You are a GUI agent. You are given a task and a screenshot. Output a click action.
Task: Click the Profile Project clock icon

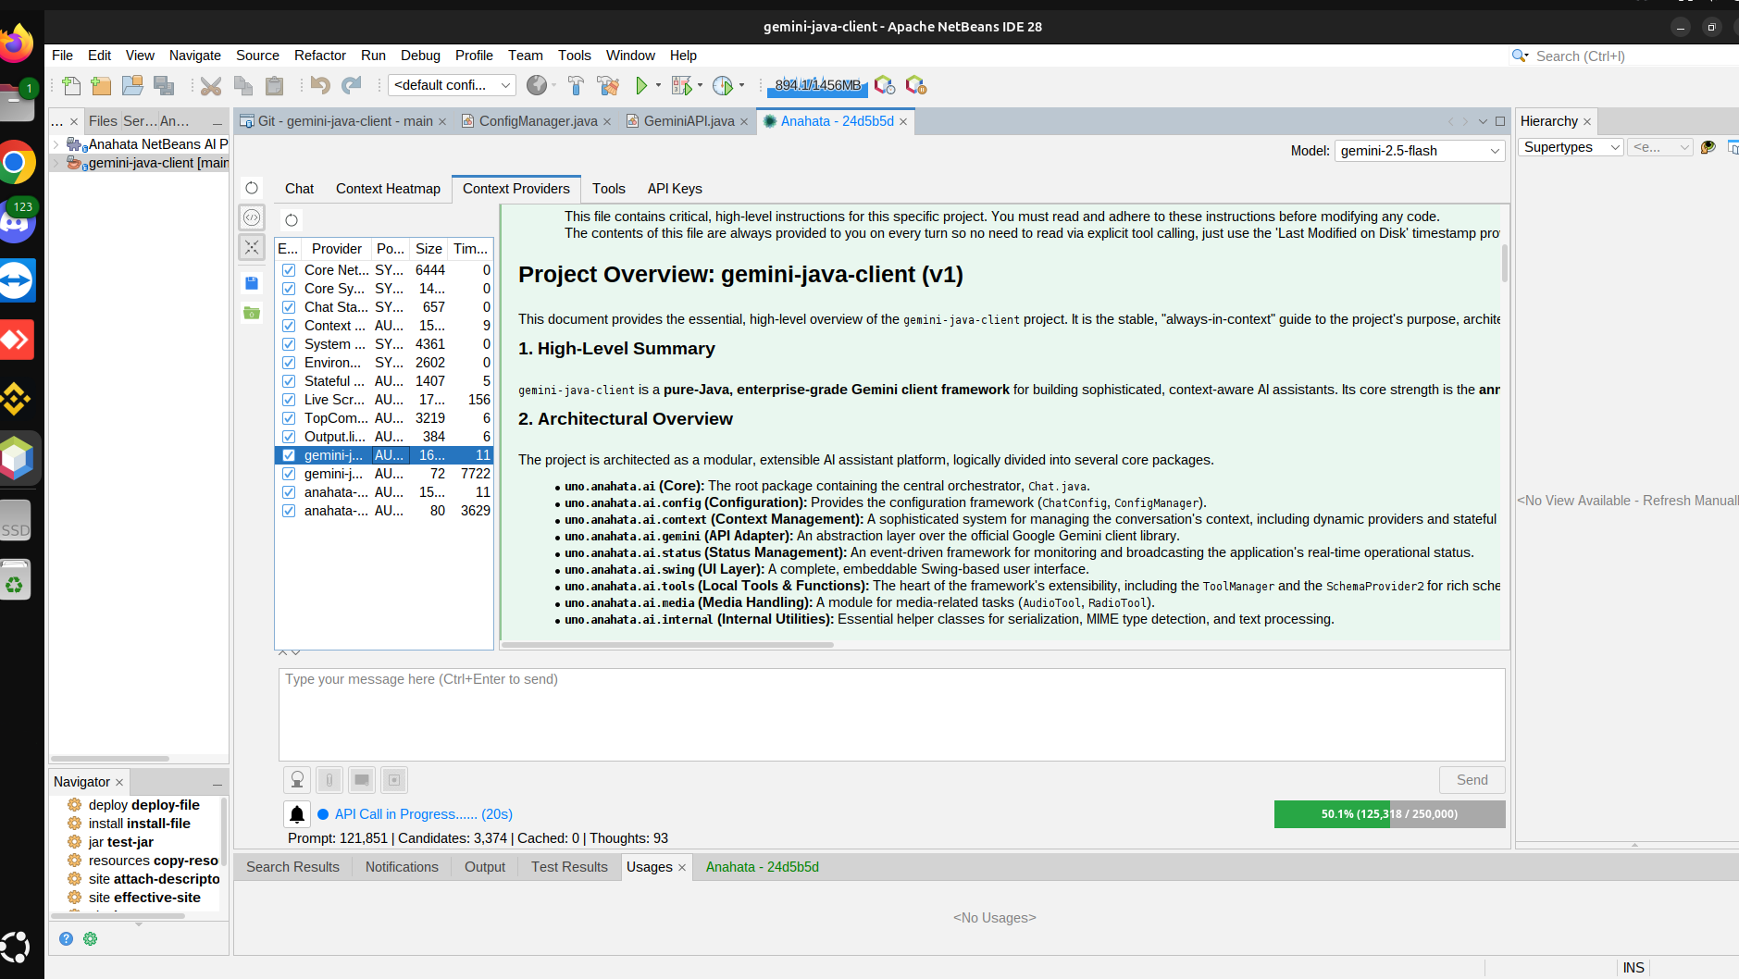point(723,86)
